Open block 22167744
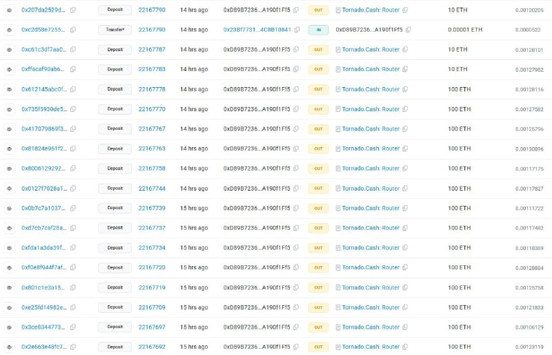The height and width of the screenshot is (355, 552). click(x=152, y=189)
